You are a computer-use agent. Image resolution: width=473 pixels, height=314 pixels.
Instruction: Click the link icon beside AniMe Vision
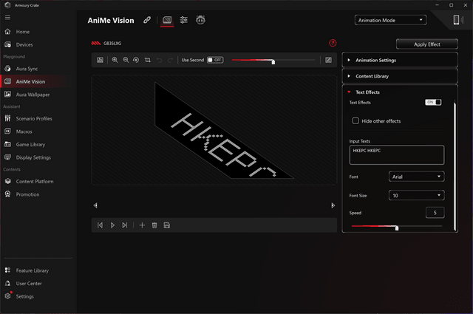click(x=147, y=20)
